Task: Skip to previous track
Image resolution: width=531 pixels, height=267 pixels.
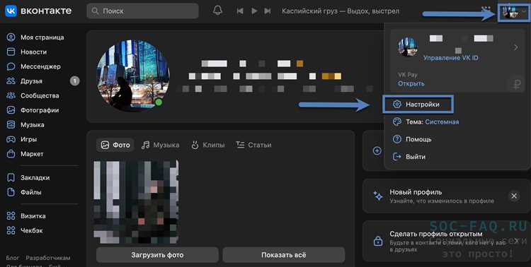Action: click(240, 11)
